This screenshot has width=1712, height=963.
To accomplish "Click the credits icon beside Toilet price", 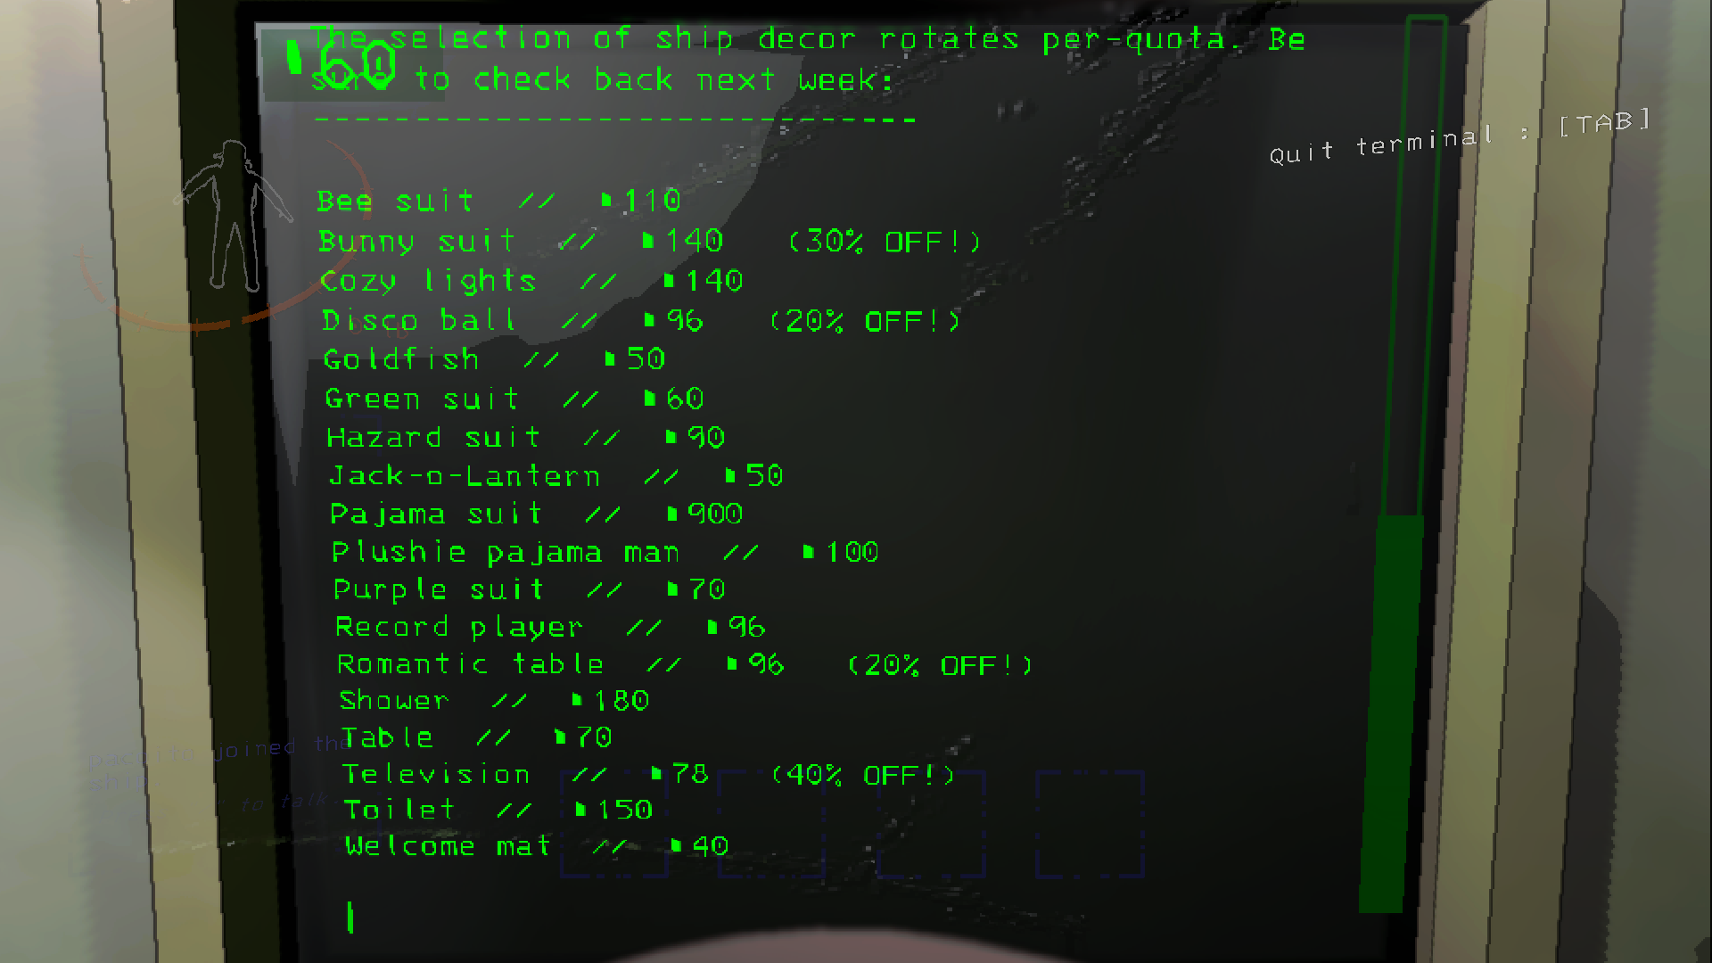I will click(x=580, y=810).
